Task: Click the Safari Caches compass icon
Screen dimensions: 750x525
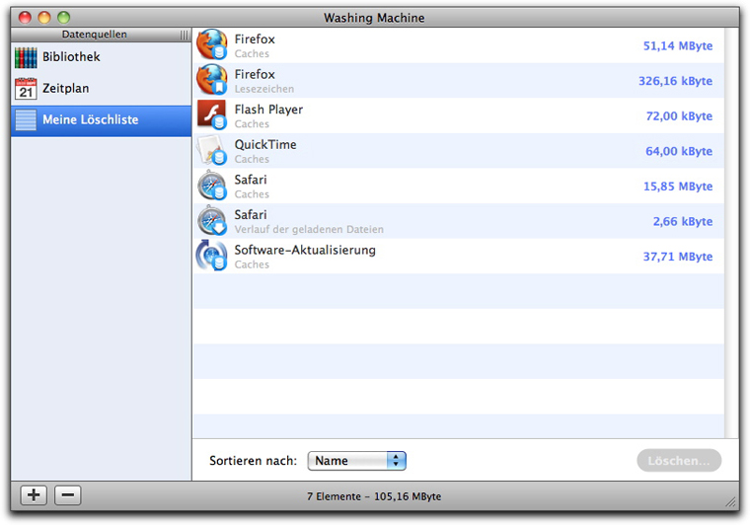Action: click(212, 186)
